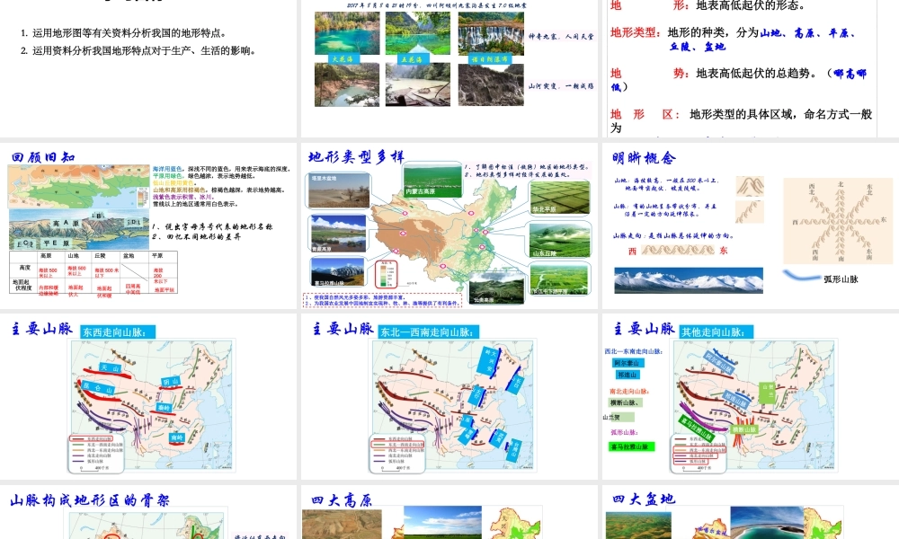Open the slide titled 回顾旧知

click(148, 225)
